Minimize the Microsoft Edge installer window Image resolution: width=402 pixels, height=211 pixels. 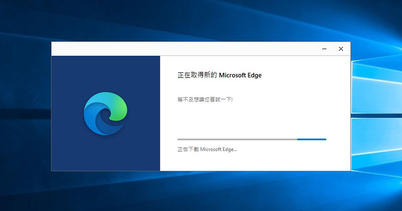(324, 49)
